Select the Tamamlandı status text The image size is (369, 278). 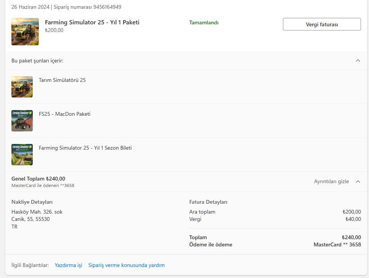coord(204,22)
